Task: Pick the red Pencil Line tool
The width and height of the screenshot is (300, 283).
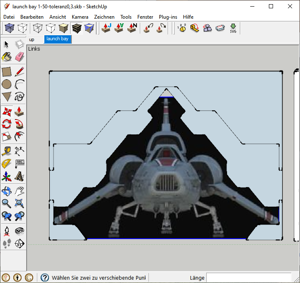Action: click(x=20, y=72)
